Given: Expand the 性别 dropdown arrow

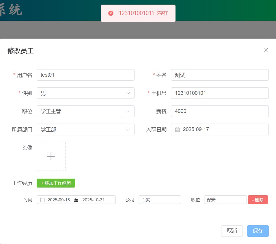Looking at the screenshot, I should pyautogui.click(x=128, y=93).
